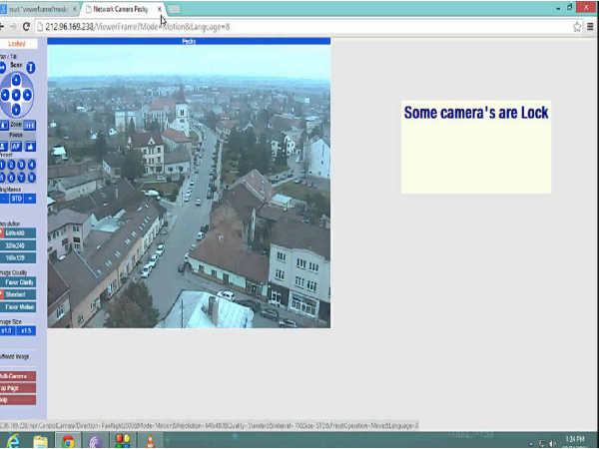Screen dimensions: 599x449
Task: Click the home center button of pan pad
Action: point(17,96)
